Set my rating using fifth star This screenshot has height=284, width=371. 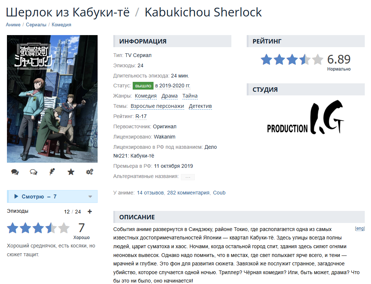click(x=64, y=228)
